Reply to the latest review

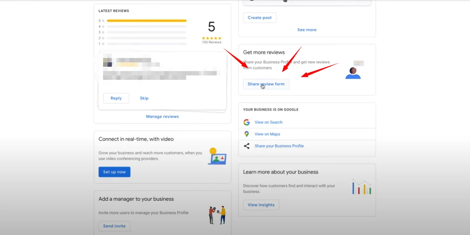click(116, 98)
